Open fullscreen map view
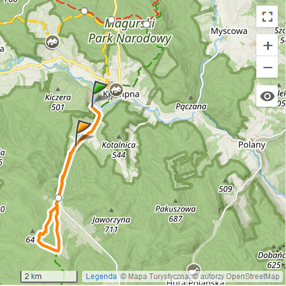286x286 pixels. 267,16
